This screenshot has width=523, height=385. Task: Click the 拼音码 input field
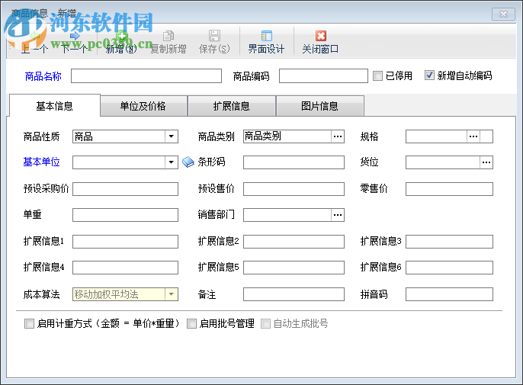pyautogui.click(x=449, y=294)
